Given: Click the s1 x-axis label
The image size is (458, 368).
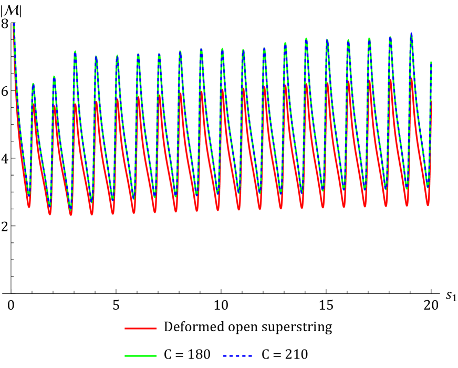Looking at the screenshot, I should (451, 295).
